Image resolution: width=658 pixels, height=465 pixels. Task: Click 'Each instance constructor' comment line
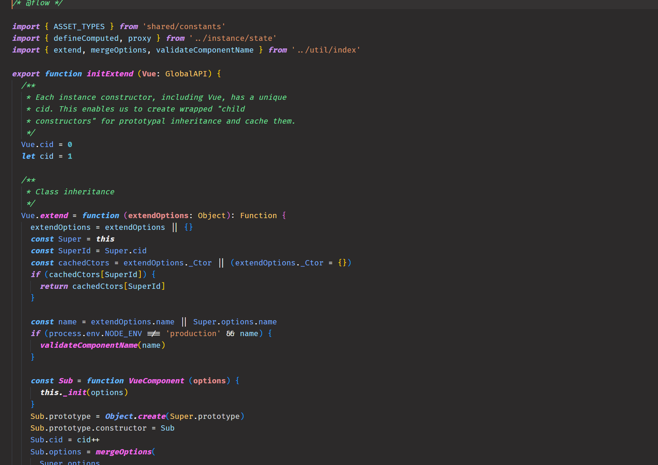(x=157, y=97)
